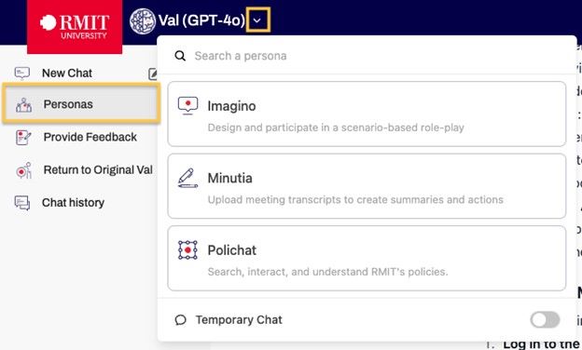
Task: Pick the Polichat persona card
Action: (x=367, y=258)
